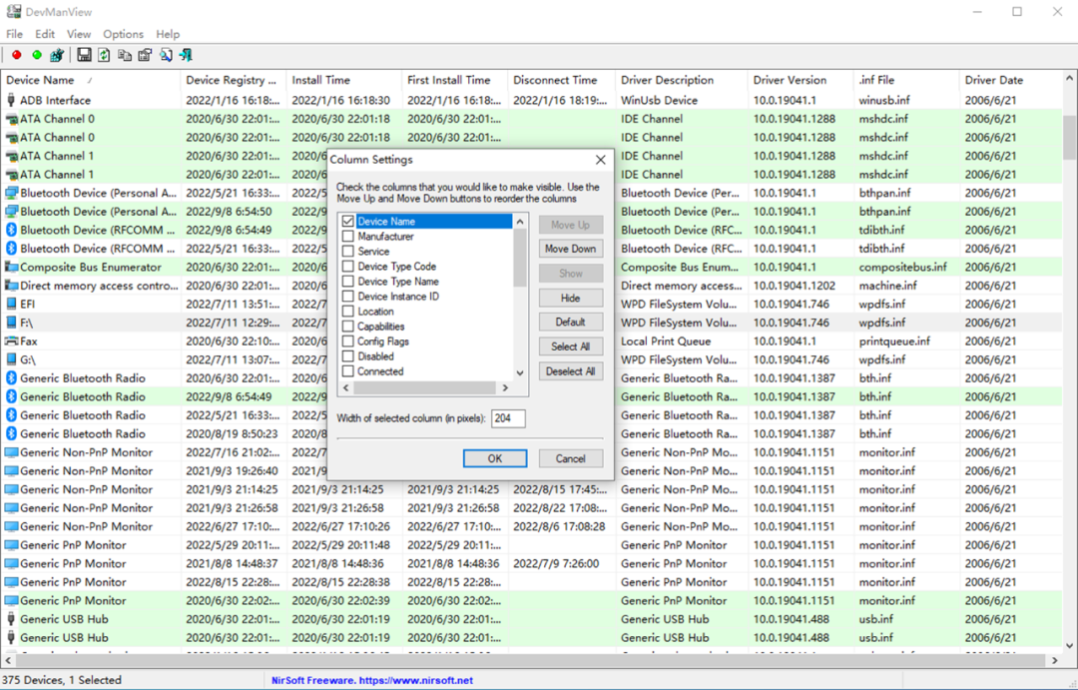Screen dimensions: 1078x690
Task: Open the View menu
Action: coord(79,34)
